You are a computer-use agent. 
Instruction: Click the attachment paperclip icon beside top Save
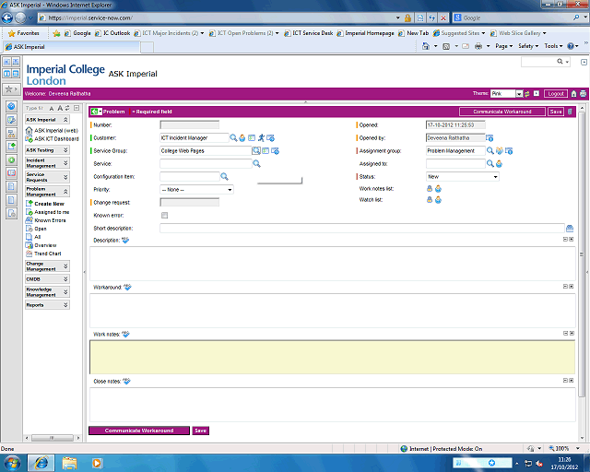[x=570, y=112]
